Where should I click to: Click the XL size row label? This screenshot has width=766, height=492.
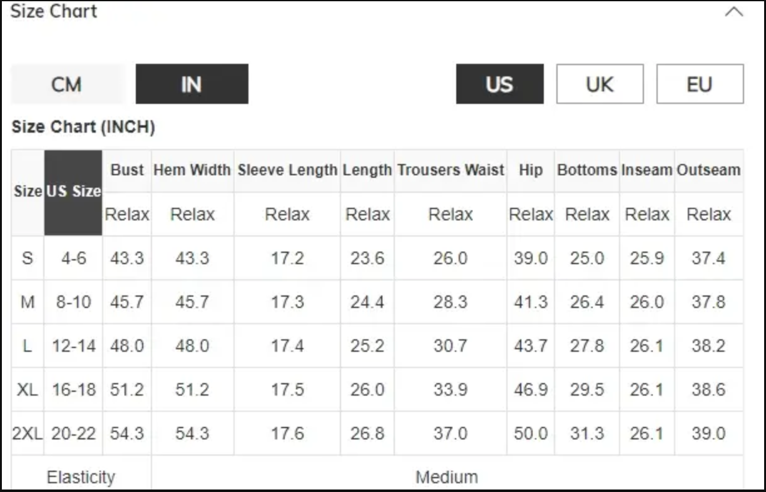tap(28, 389)
